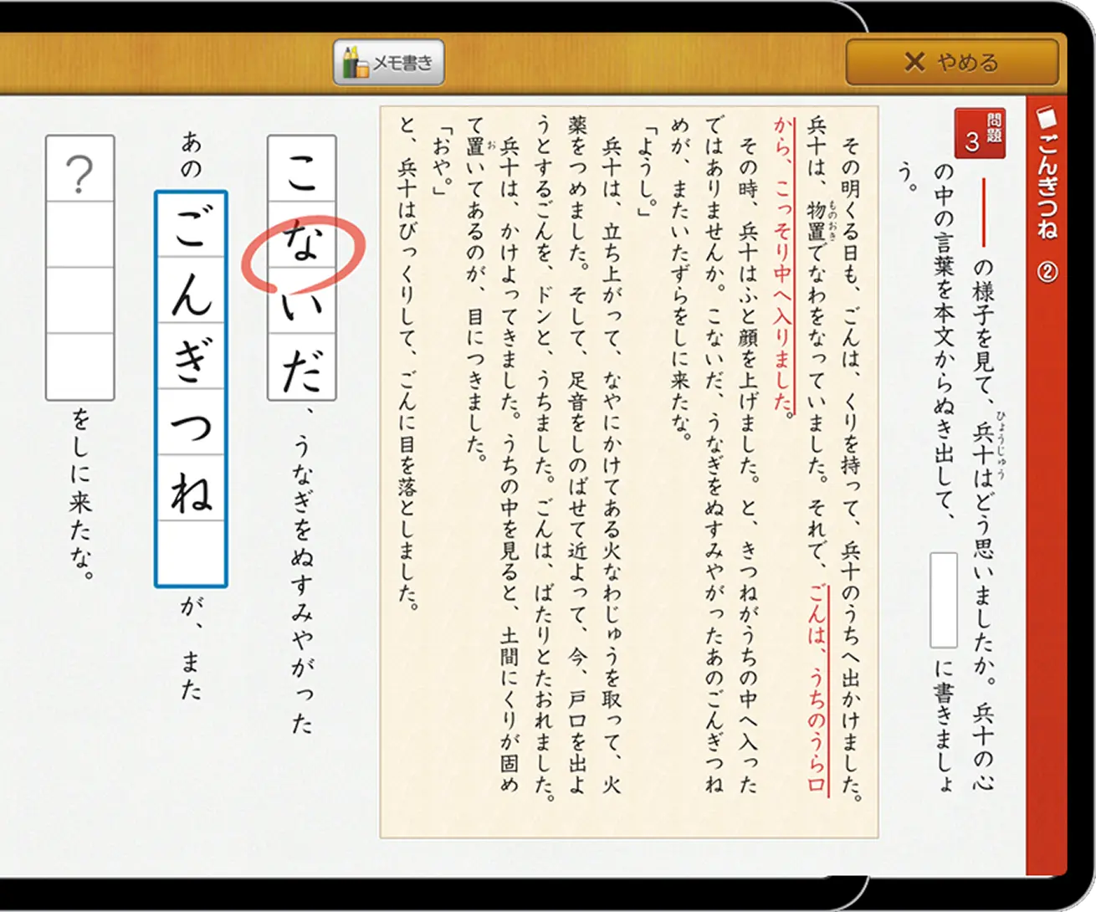The height and width of the screenshot is (912, 1096).
Task: Click the bottom empty cell above をしに来たな
Action: (79, 367)
